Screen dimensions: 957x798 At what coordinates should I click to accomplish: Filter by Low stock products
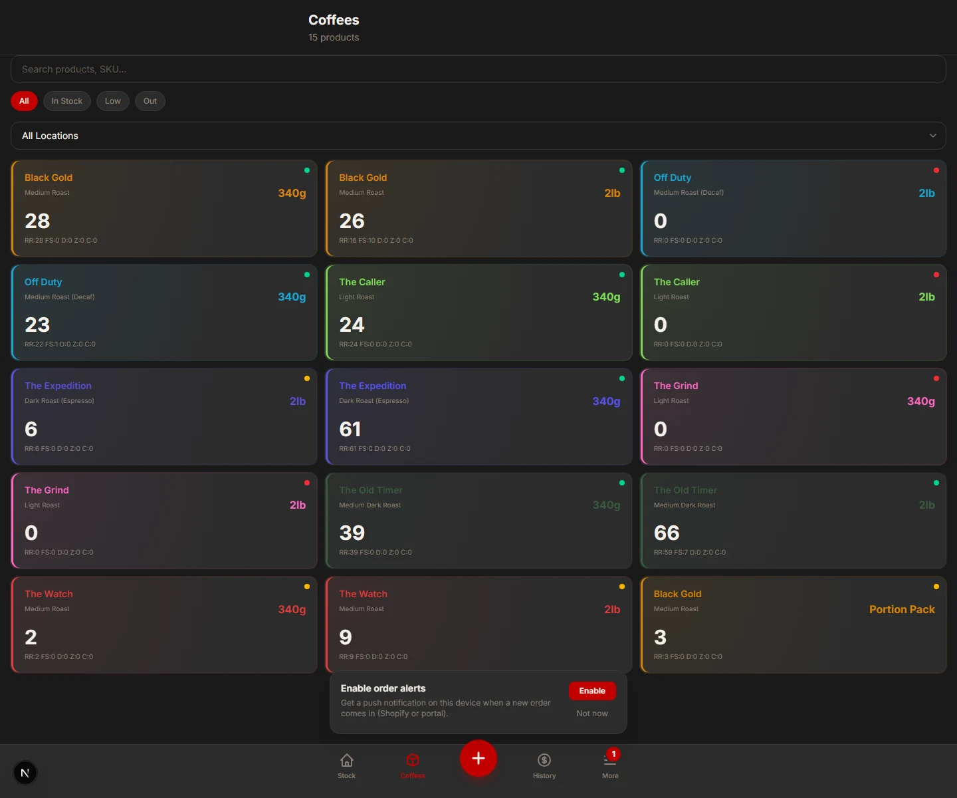click(x=113, y=101)
